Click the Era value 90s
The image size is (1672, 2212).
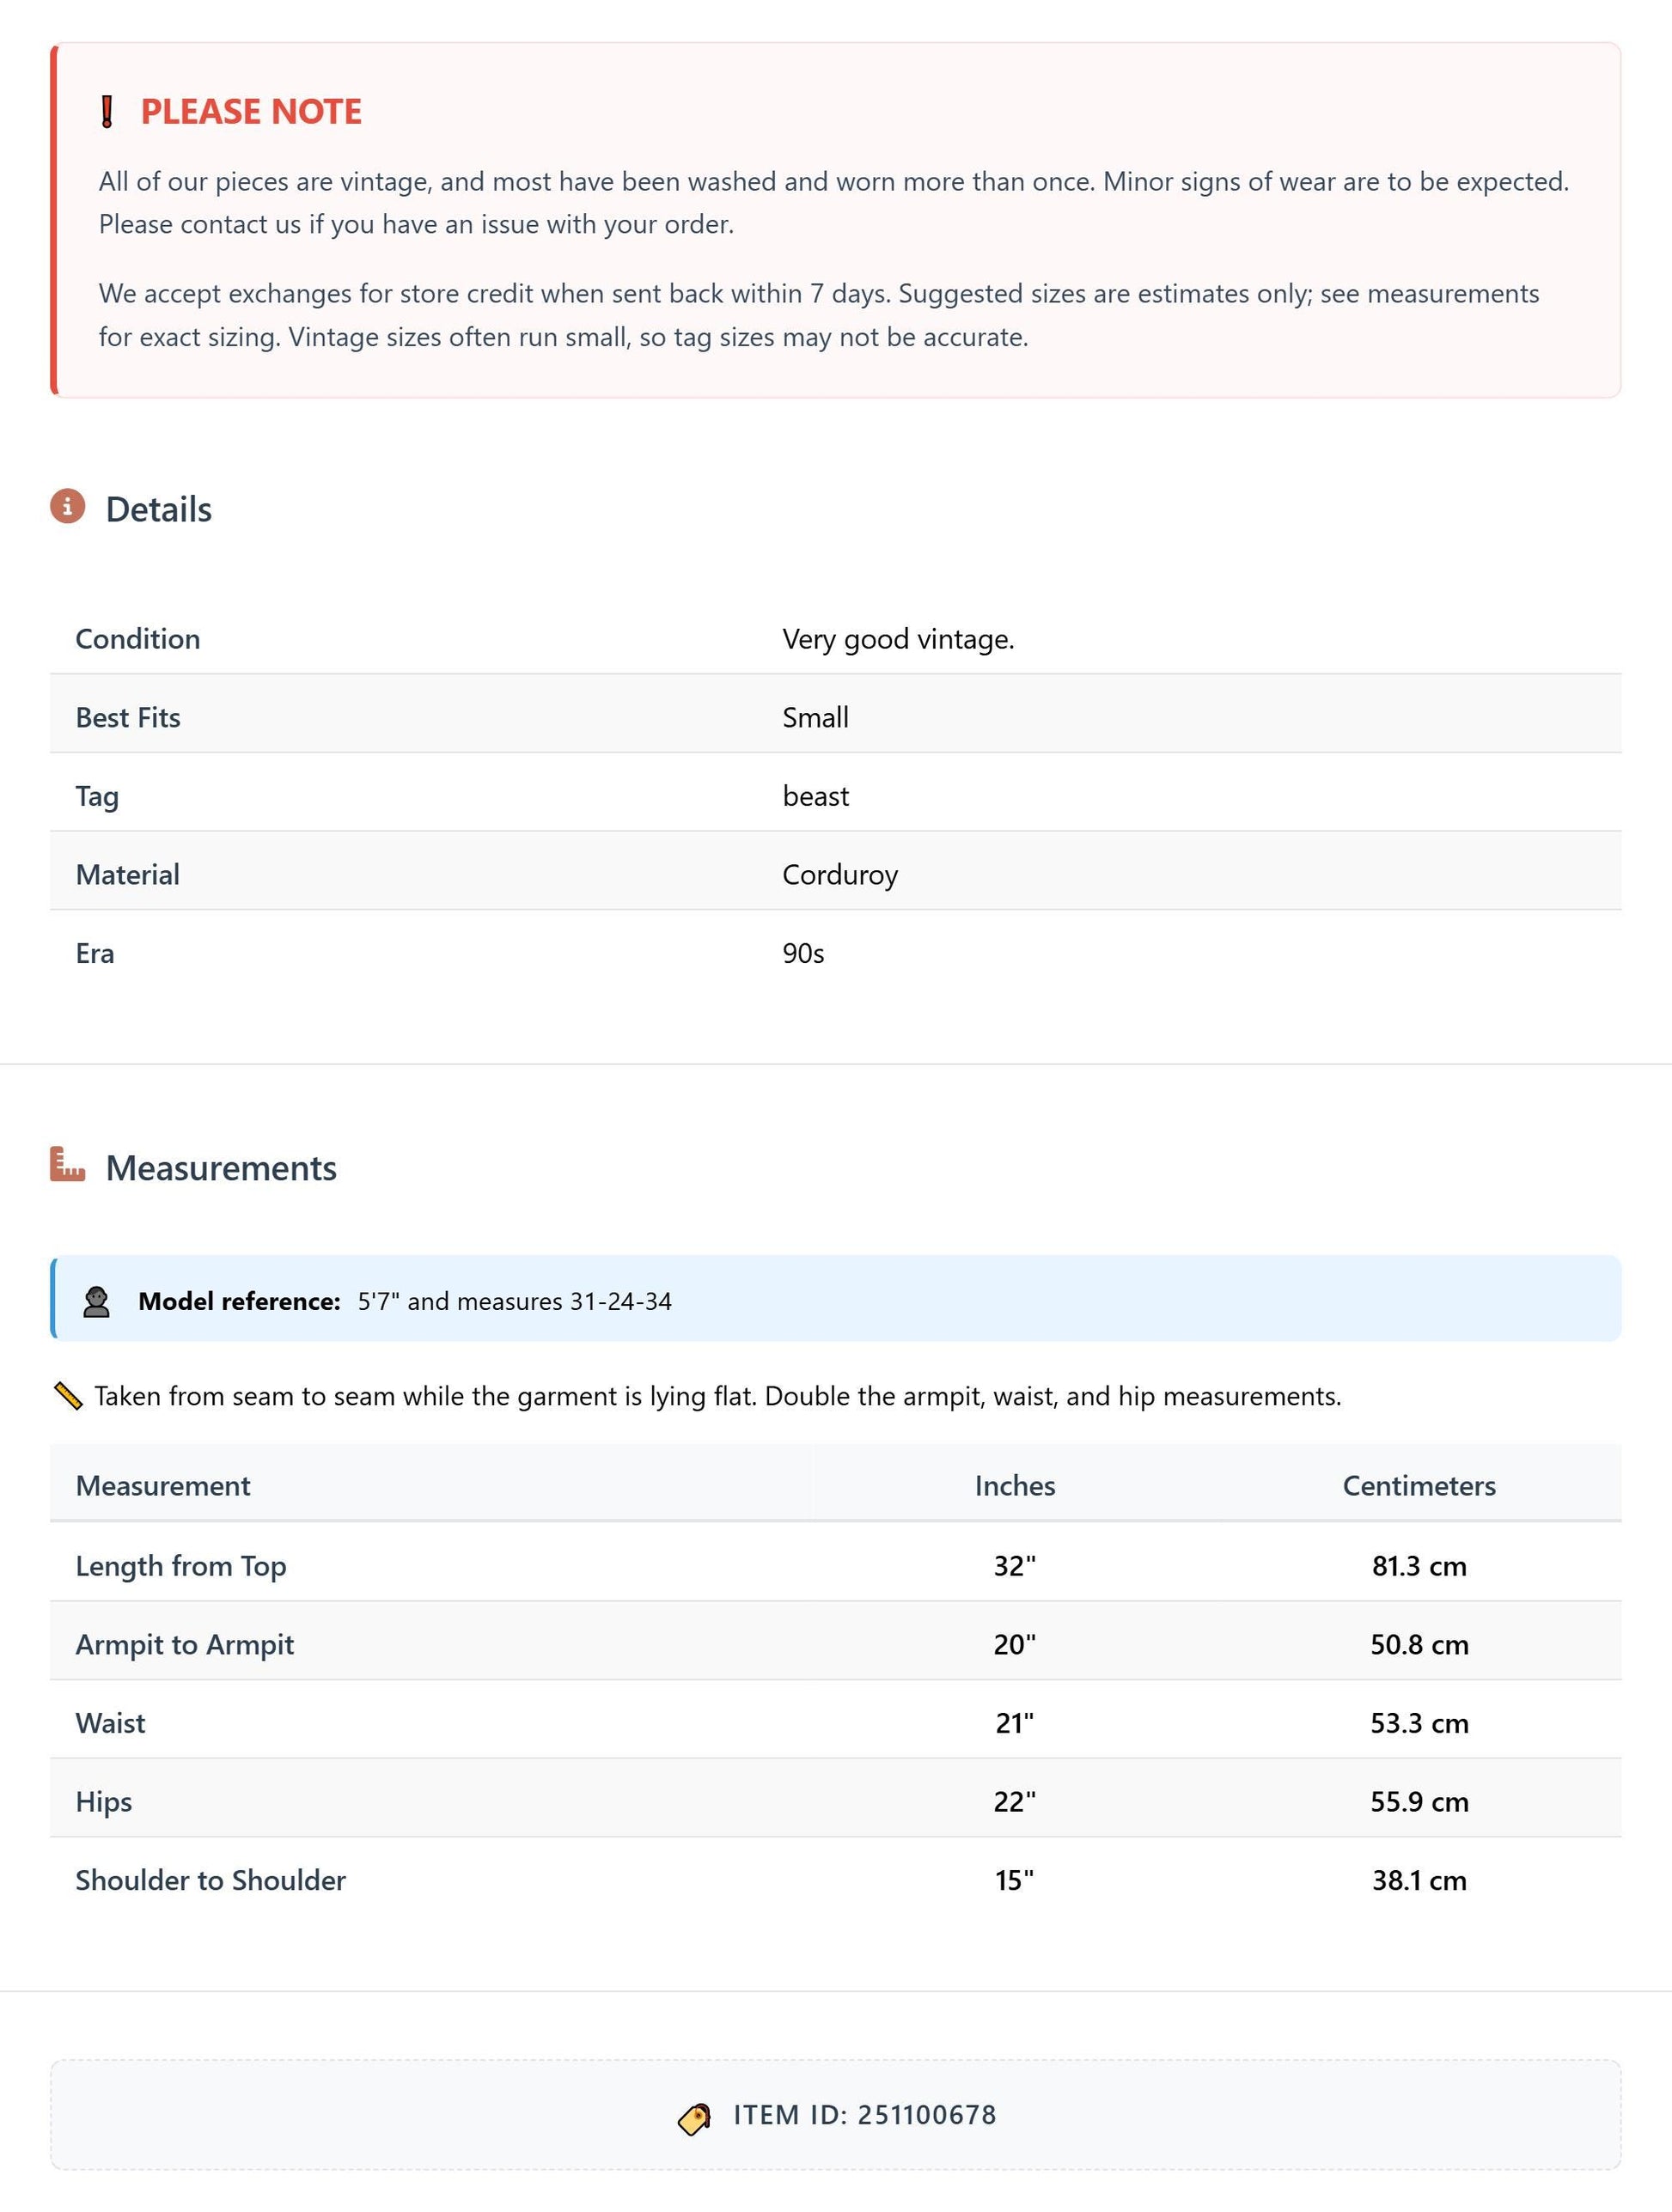803,954
